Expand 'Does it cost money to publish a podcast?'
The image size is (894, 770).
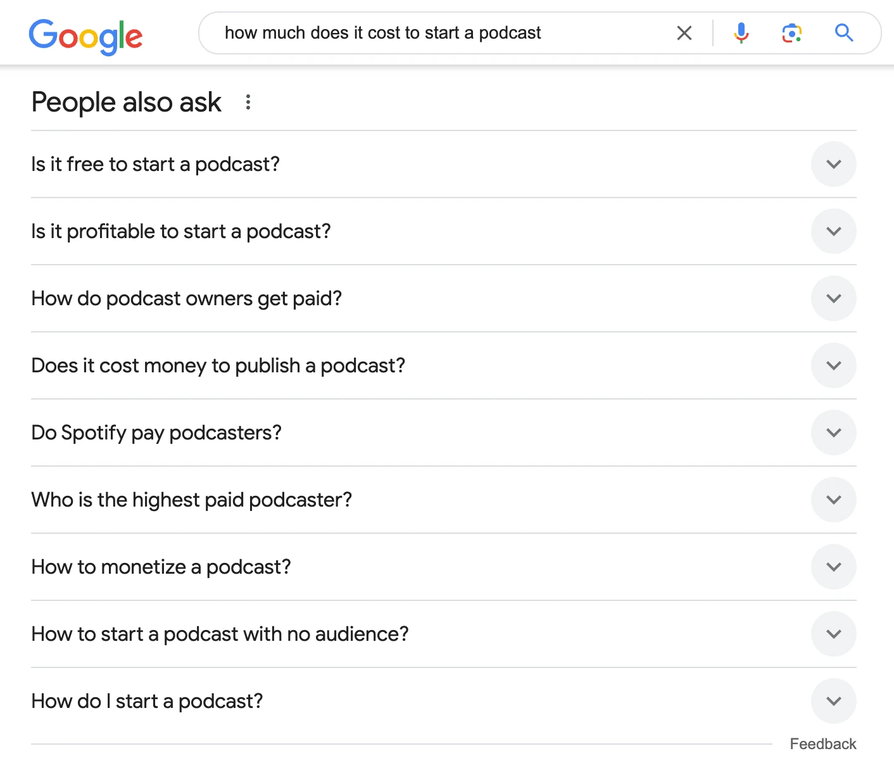point(833,365)
